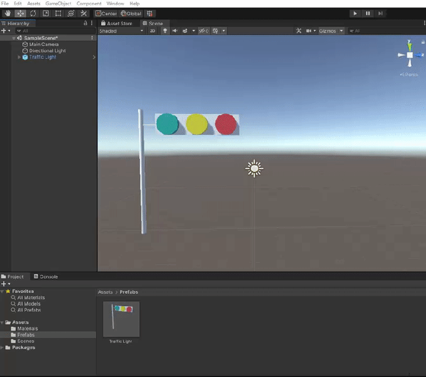Open custom editor tools icon
The height and width of the screenshot is (377, 426).
click(84, 13)
